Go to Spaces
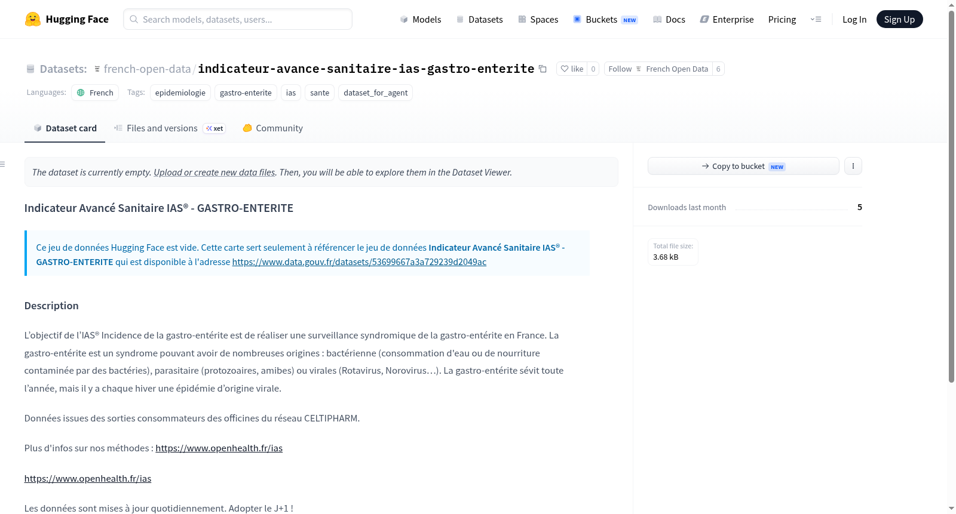956x514 pixels. 538,19
